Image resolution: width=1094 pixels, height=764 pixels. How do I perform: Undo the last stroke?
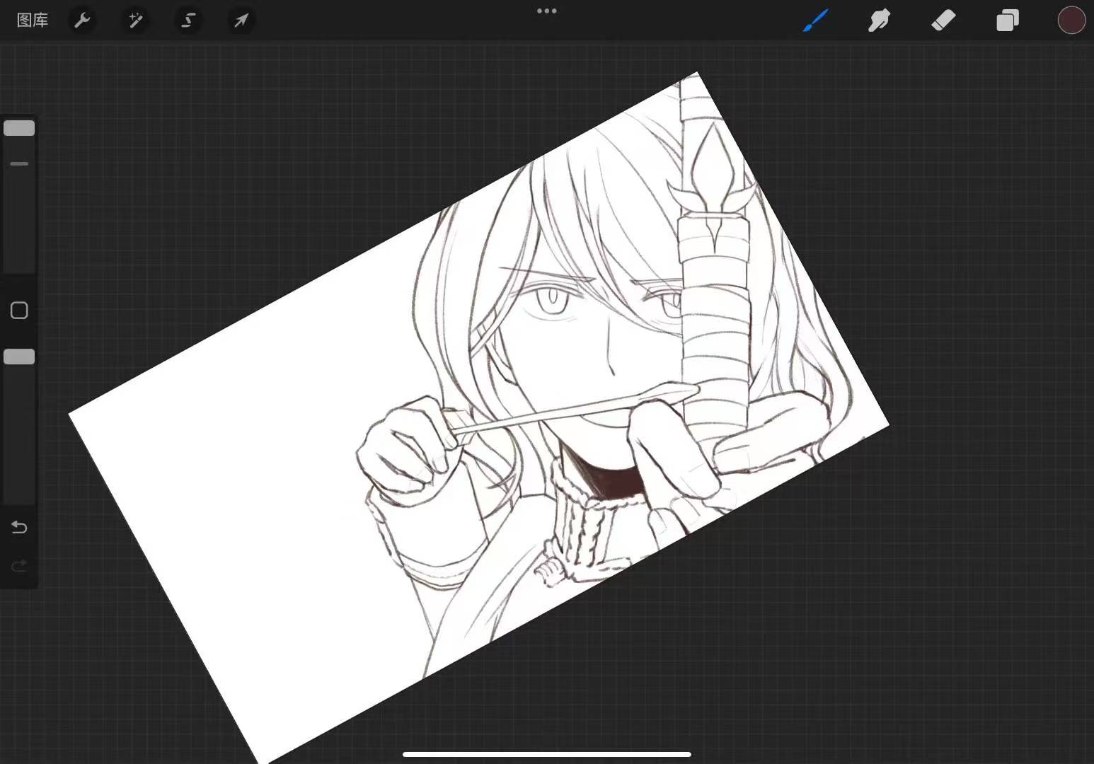(x=19, y=528)
